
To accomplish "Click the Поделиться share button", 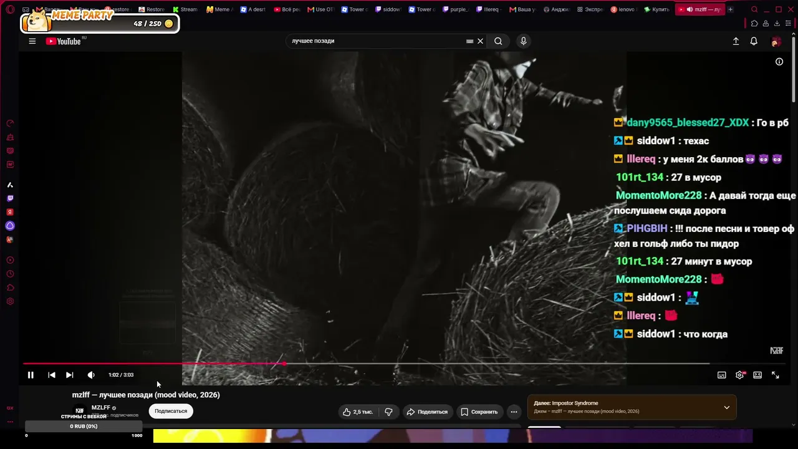I will pos(427,412).
